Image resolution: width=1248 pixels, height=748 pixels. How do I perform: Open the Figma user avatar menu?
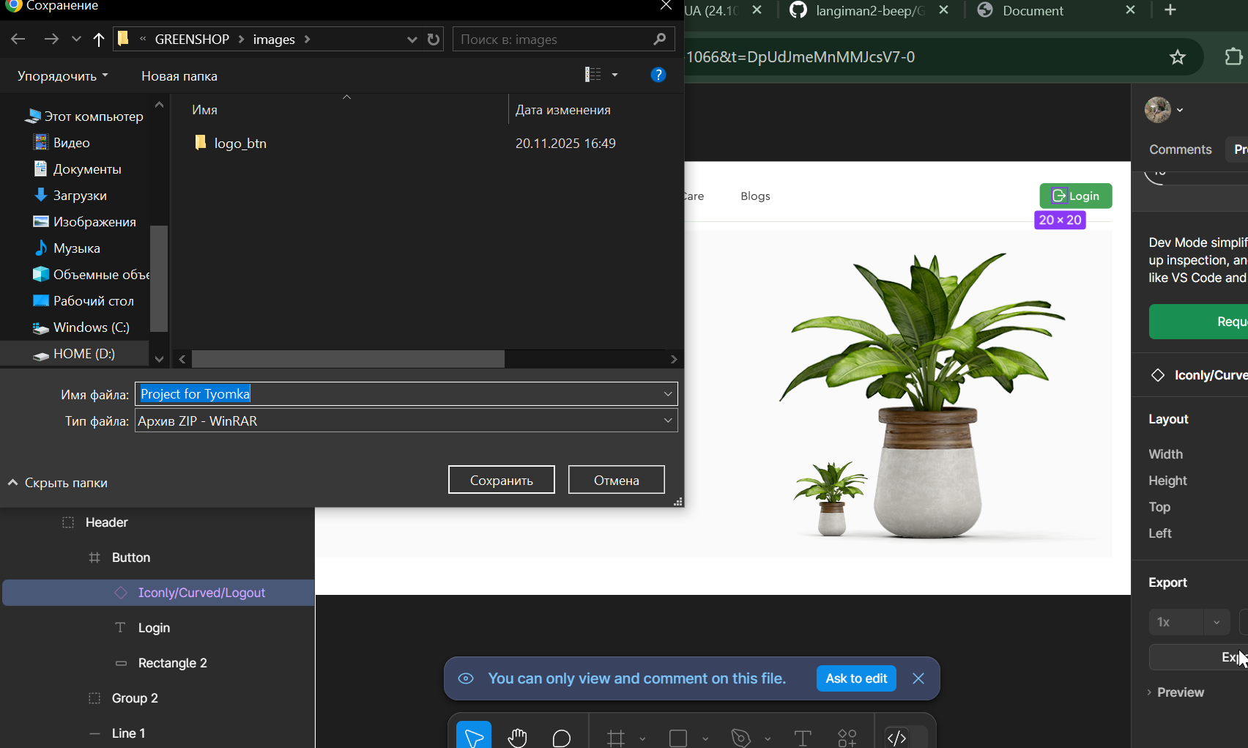[1165, 110]
